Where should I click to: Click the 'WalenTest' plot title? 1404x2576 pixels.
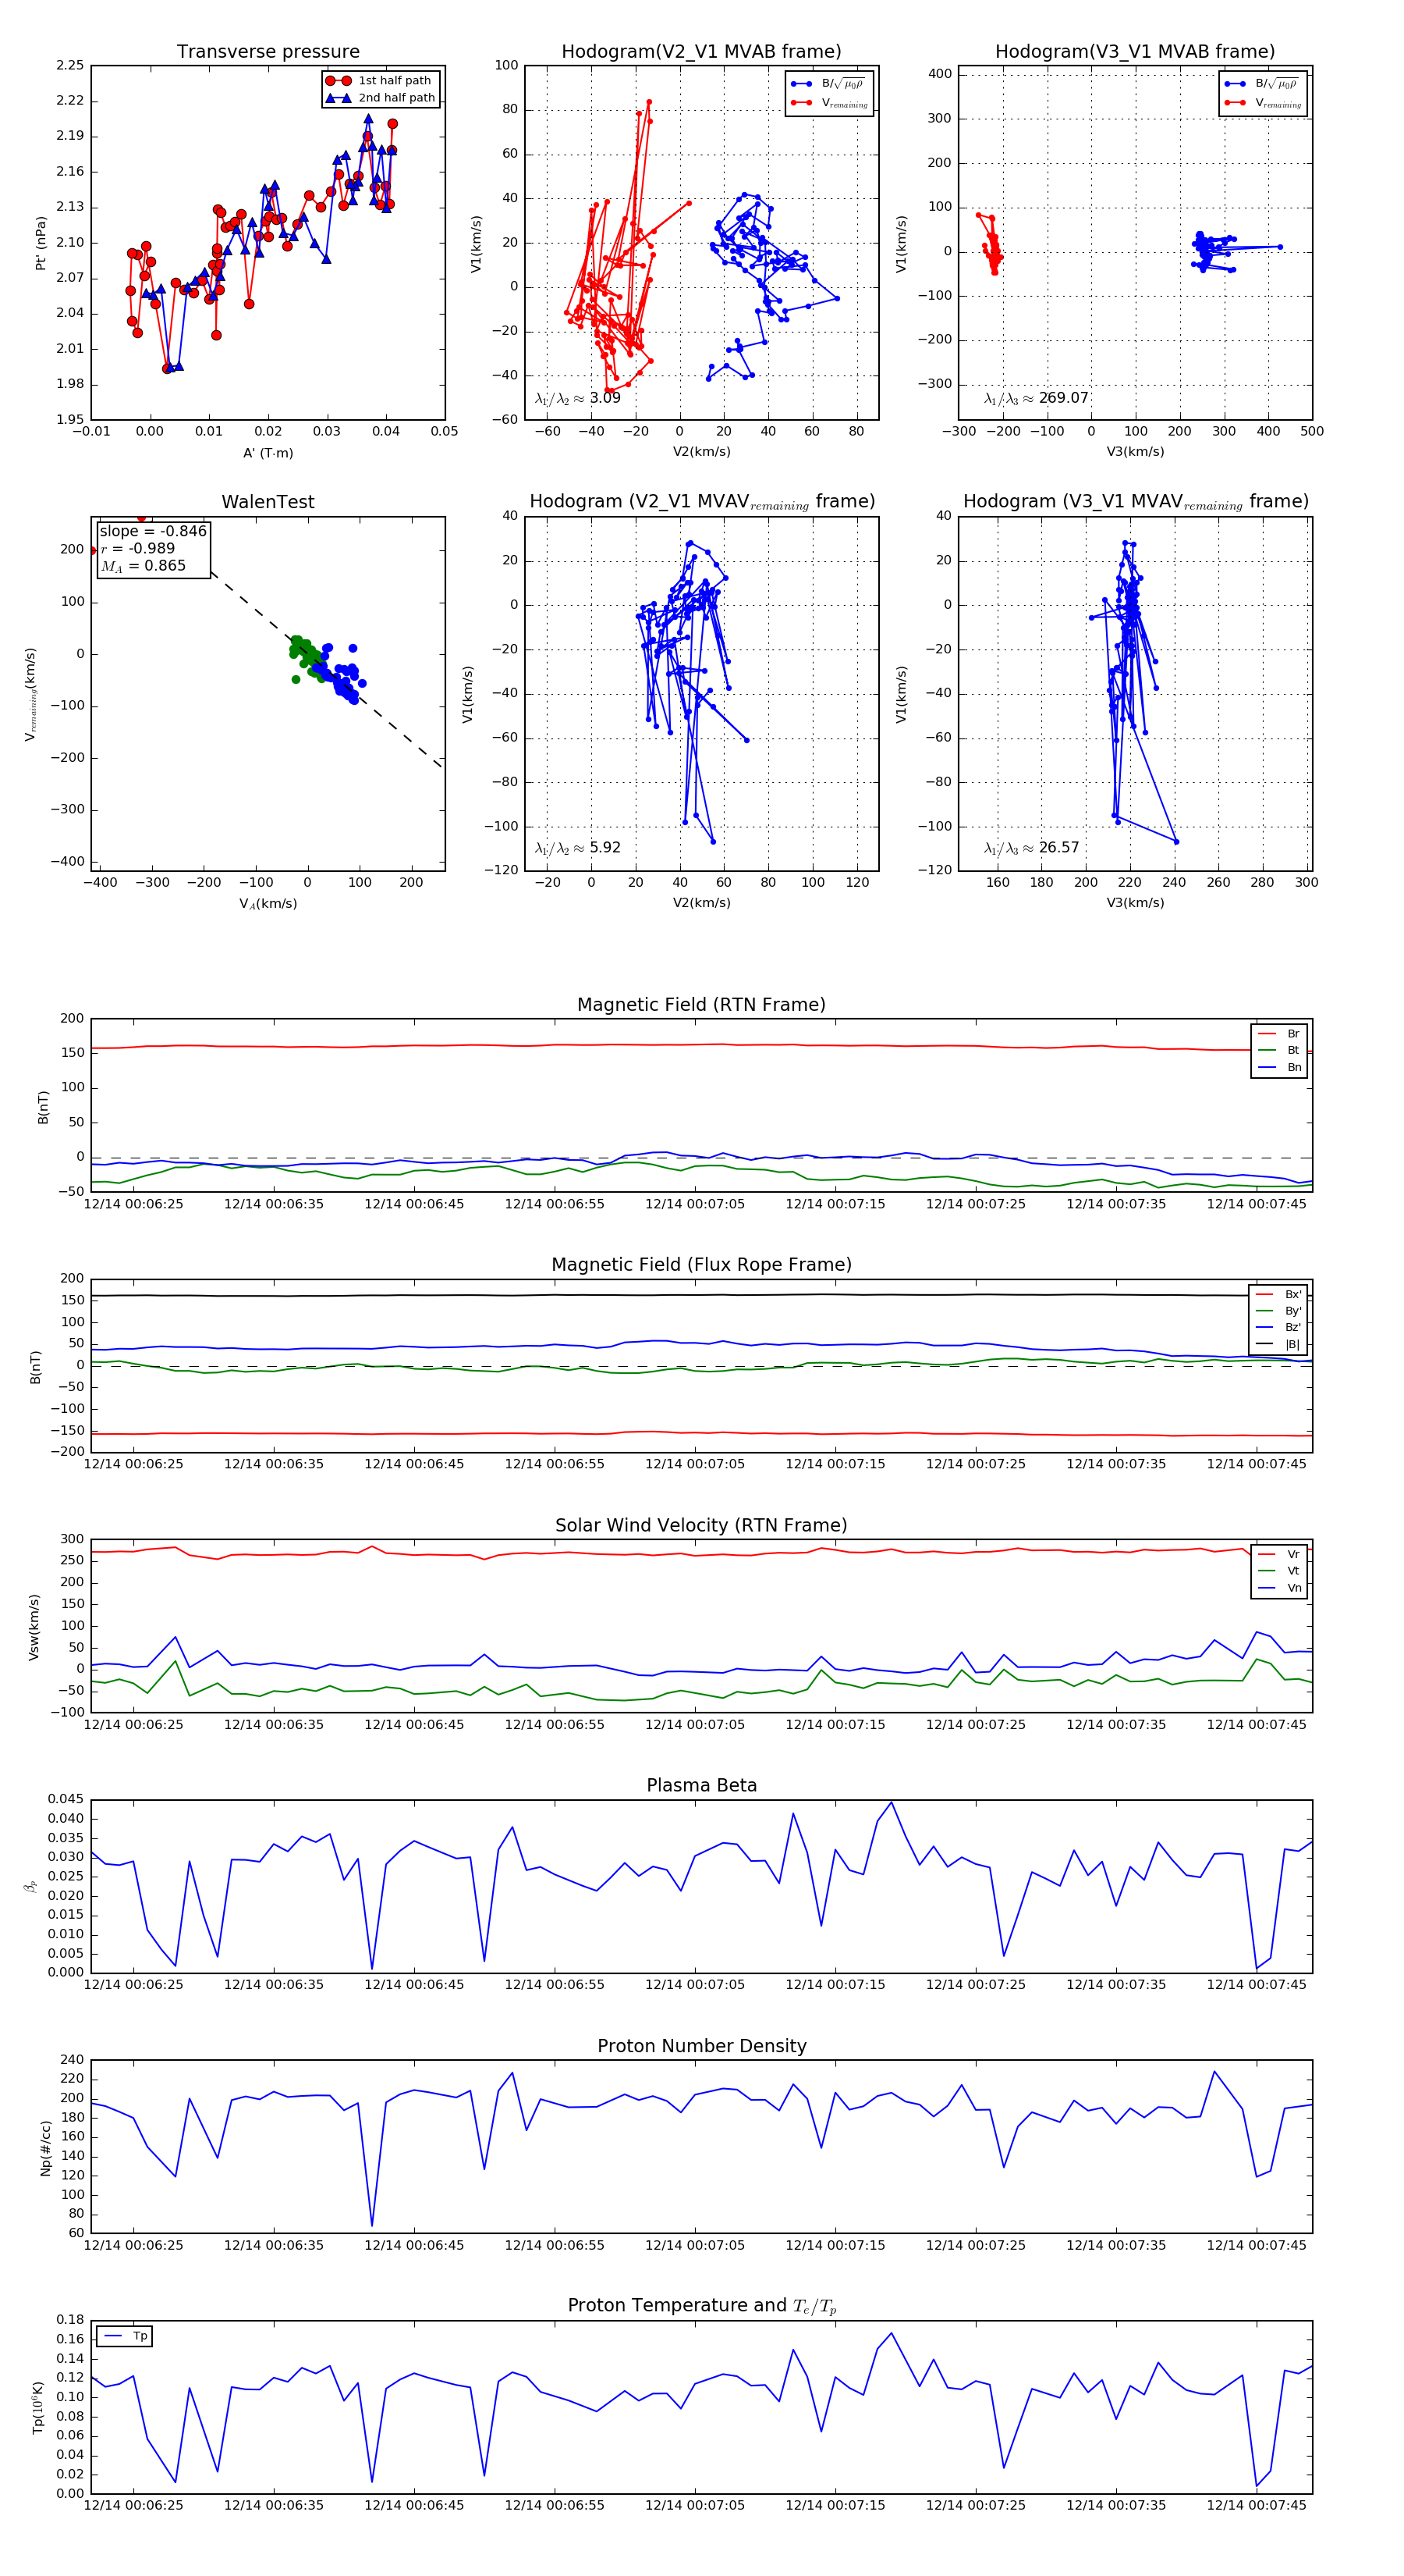point(268,502)
